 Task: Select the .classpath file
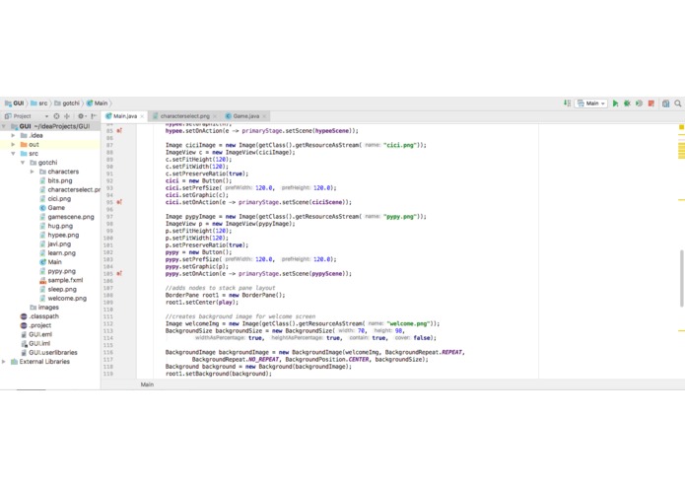point(39,316)
